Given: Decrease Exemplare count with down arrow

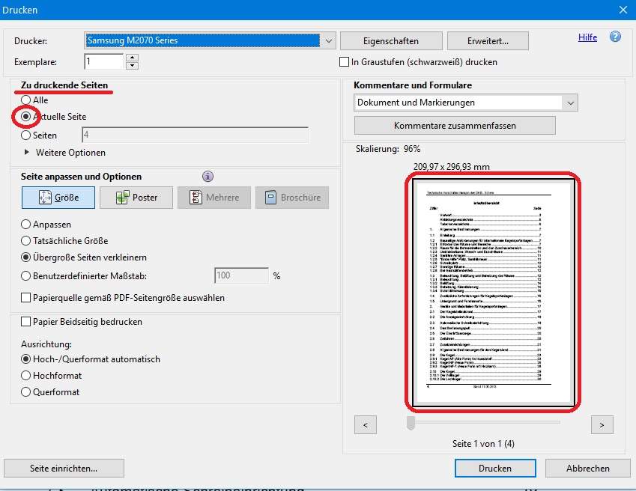Looking at the screenshot, I should point(133,66).
